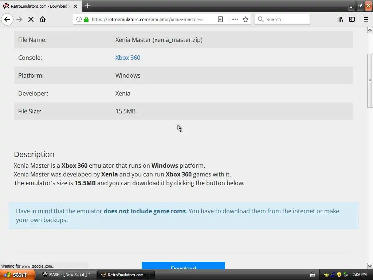The width and height of the screenshot is (373, 280).
Task: Go back to the previous page
Action: click(x=7, y=19)
